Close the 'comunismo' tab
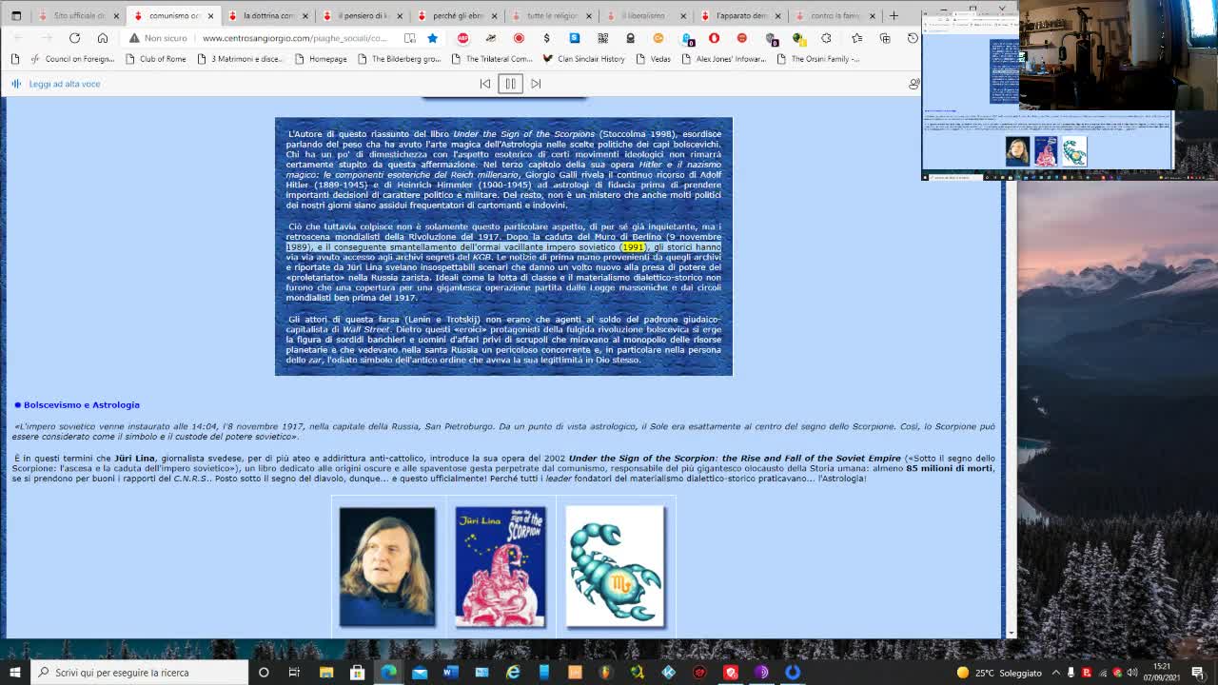This screenshot has width=1218, height=685. (210, 16)
